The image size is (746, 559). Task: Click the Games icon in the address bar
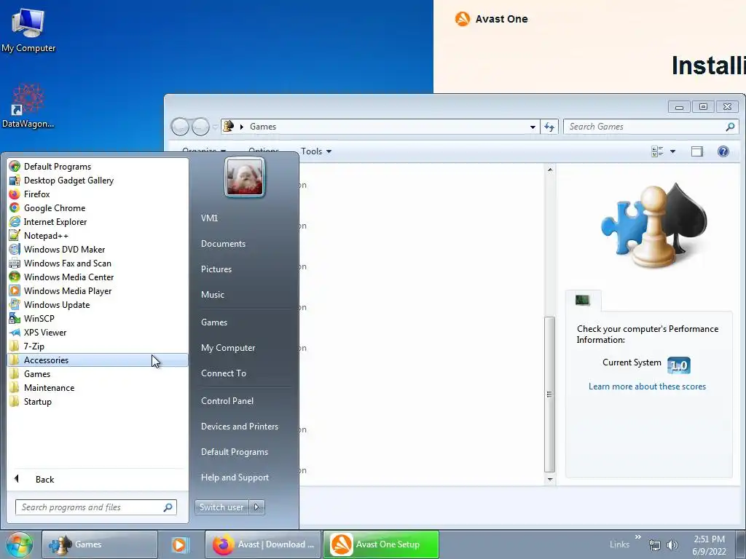pos(228,126)
